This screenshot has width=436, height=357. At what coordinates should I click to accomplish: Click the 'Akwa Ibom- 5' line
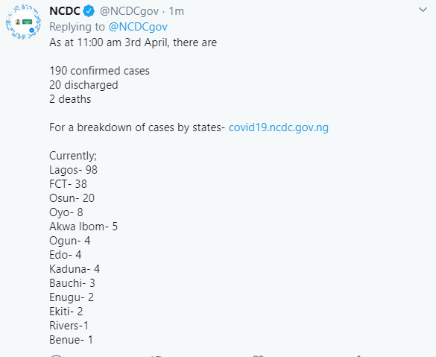point(83,227)
